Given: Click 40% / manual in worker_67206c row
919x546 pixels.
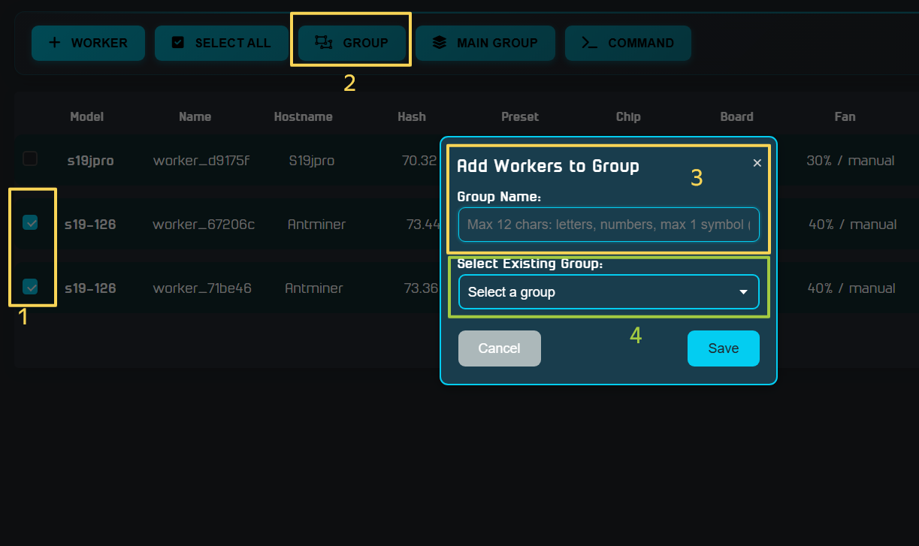Looking at the screenshot, I should (852, 225).
